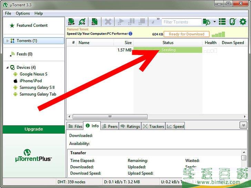Click the info icon next to PC Performer
251x188 pixels.
tap(130, 34)
